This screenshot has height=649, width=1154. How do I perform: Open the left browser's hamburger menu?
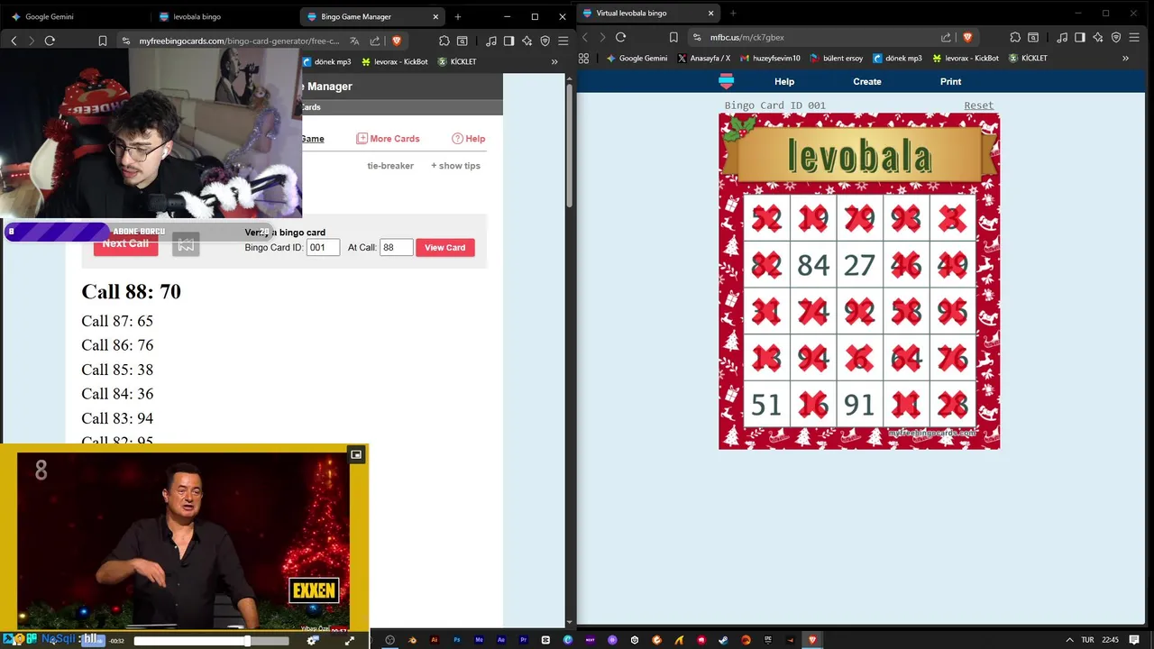pos(563,41)
